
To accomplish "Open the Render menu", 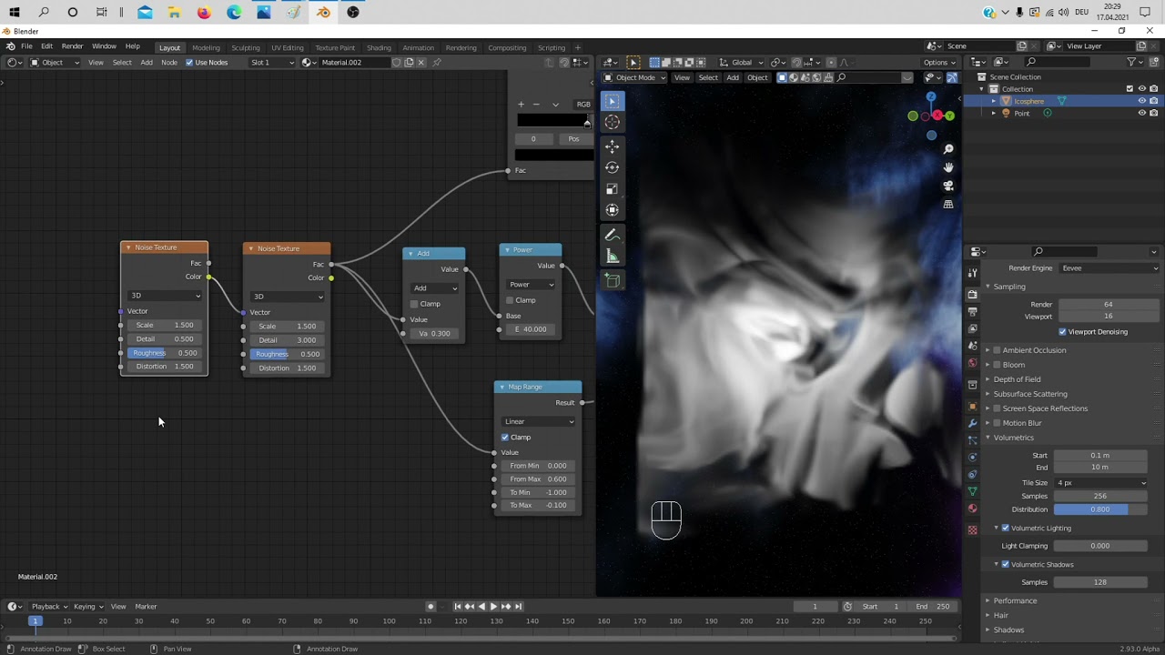I will click(72, 46).
